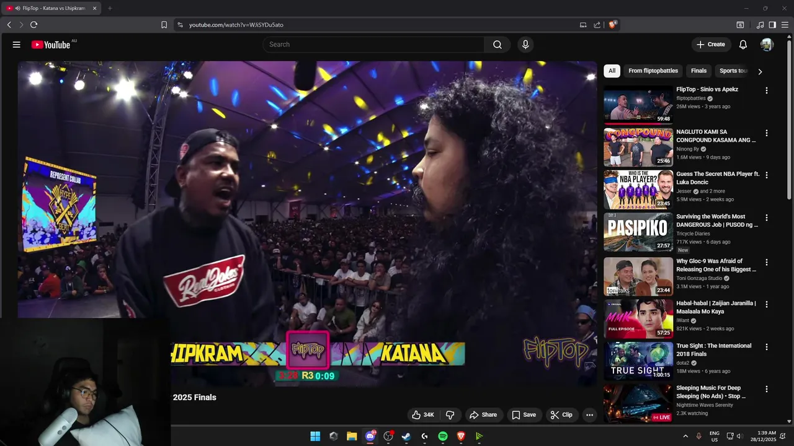The width and height of the screenshot is (794, 446).
Task: Open a new browser tab
Action: (110, 8)
